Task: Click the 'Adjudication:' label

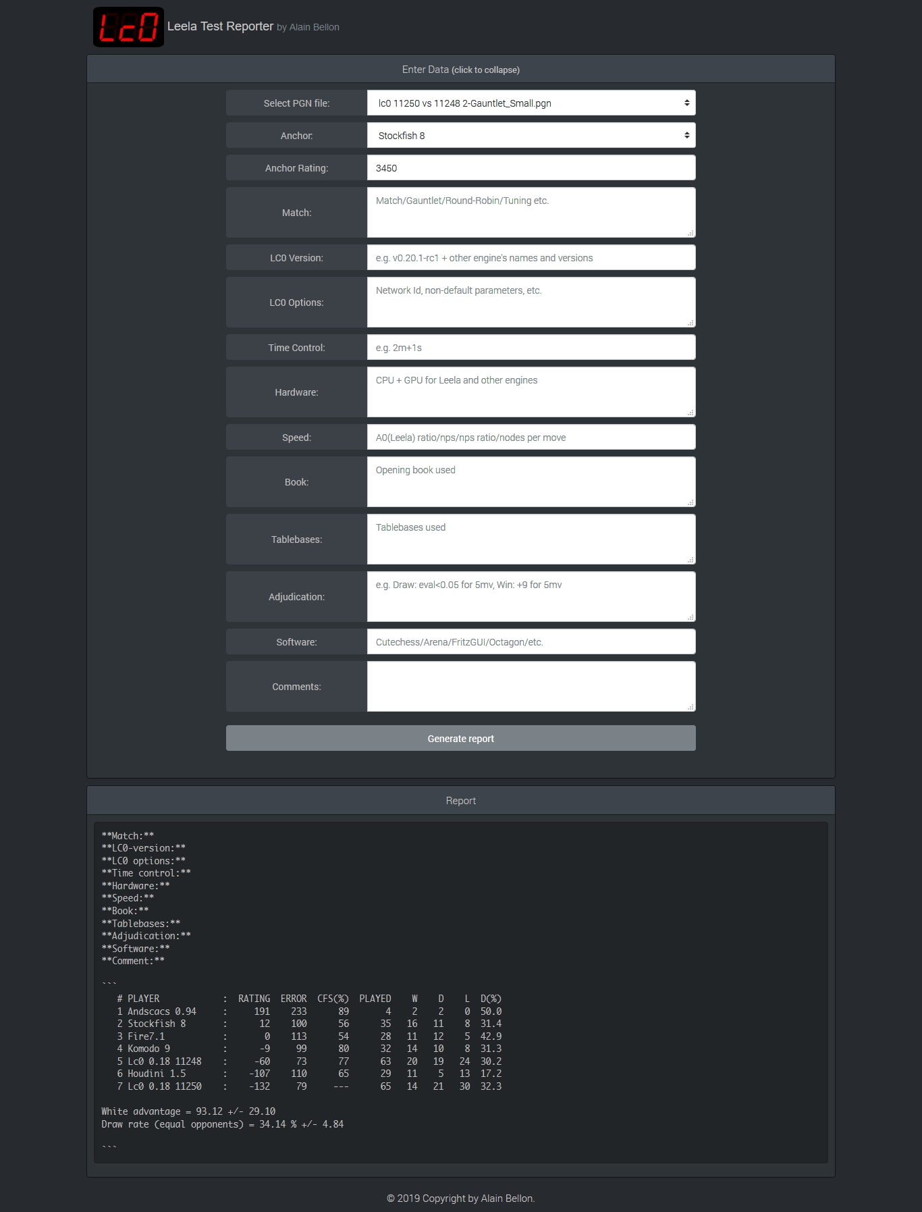Action: pyautogui.click(x=296, y=597)
